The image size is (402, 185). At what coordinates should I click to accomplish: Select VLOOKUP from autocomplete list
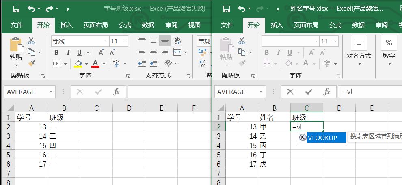point(322,138)
